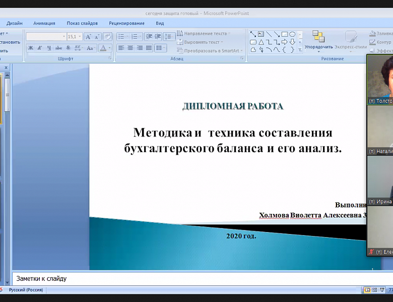
Task: Insert text box shape
Action: tap(261, 34)
